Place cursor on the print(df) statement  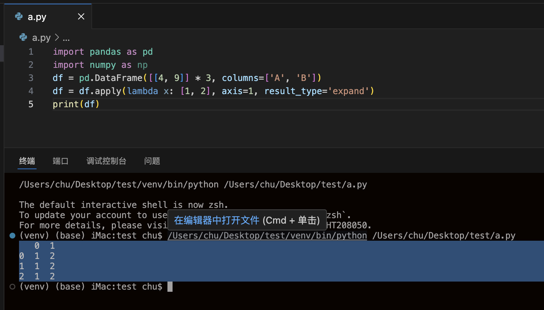pyautogui.click(x=76, y=104)
